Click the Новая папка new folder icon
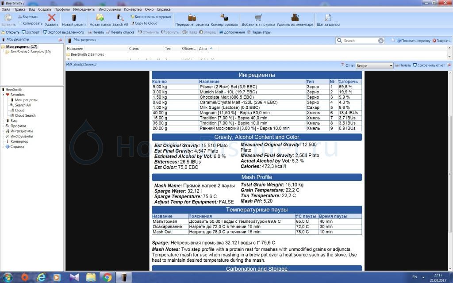This screenshot has width=453, height=283. click(x=100, y=20)
